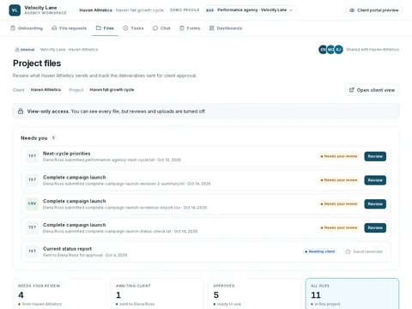This screenshot has width=412, height=309.
Task: Filter by Approved files card
Action: point(255,294)
